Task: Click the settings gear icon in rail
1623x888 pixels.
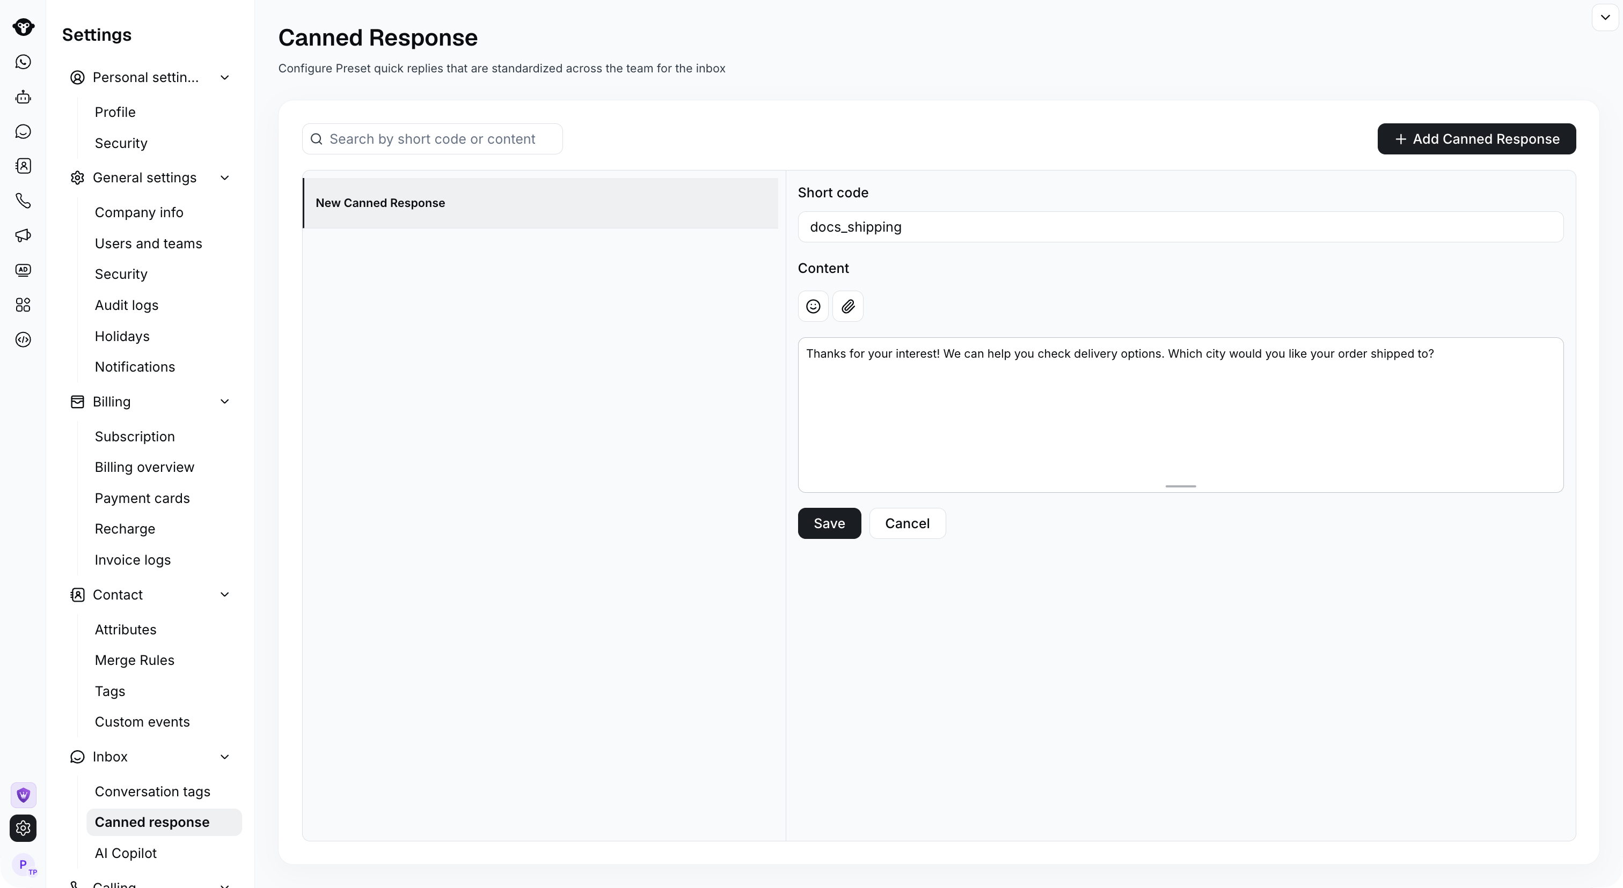Action: pyautogui.click(x=23, y=828)
